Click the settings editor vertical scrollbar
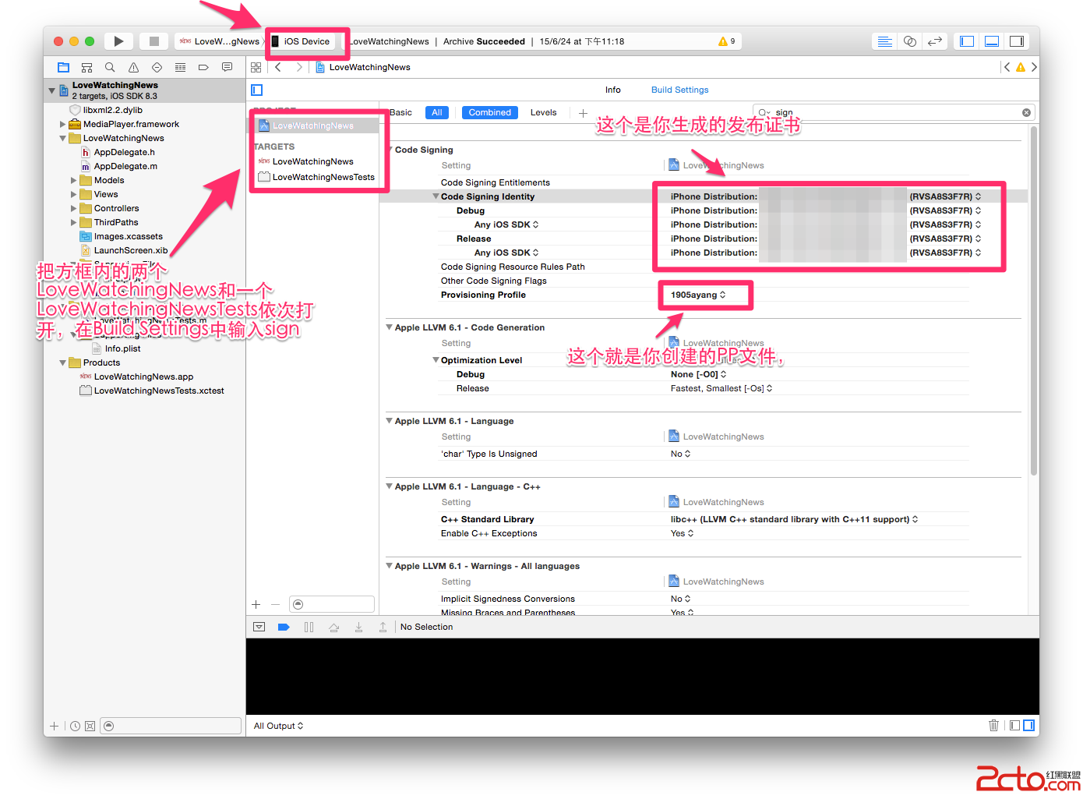This screenshot has height=799, width=1083. [1034, 300]
